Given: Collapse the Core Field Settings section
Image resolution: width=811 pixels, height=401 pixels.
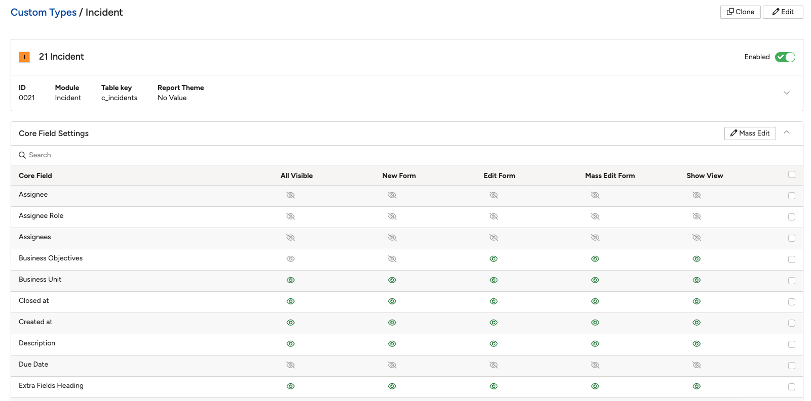Looking at the screenshot, I should click(787, 132).
